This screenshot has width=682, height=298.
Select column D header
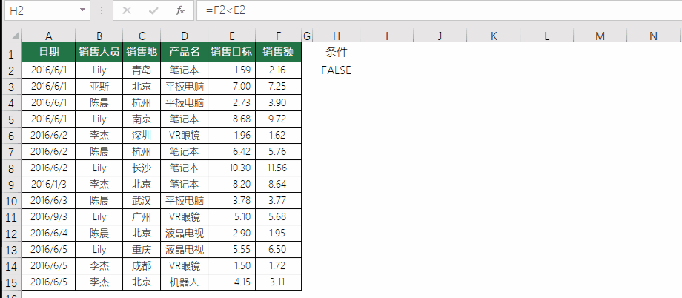click(x=185, y=36)
